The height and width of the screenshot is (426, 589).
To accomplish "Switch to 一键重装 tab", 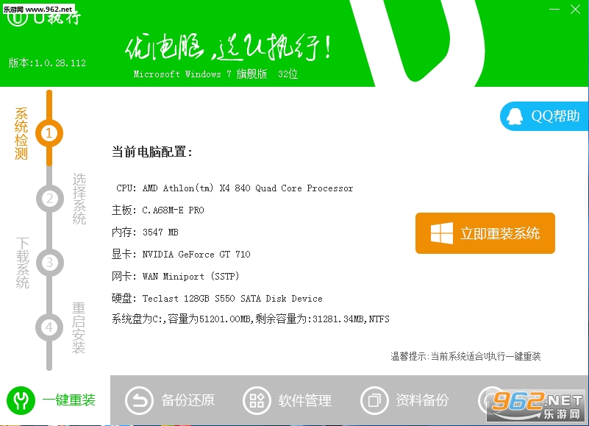I will coord(55,400).
